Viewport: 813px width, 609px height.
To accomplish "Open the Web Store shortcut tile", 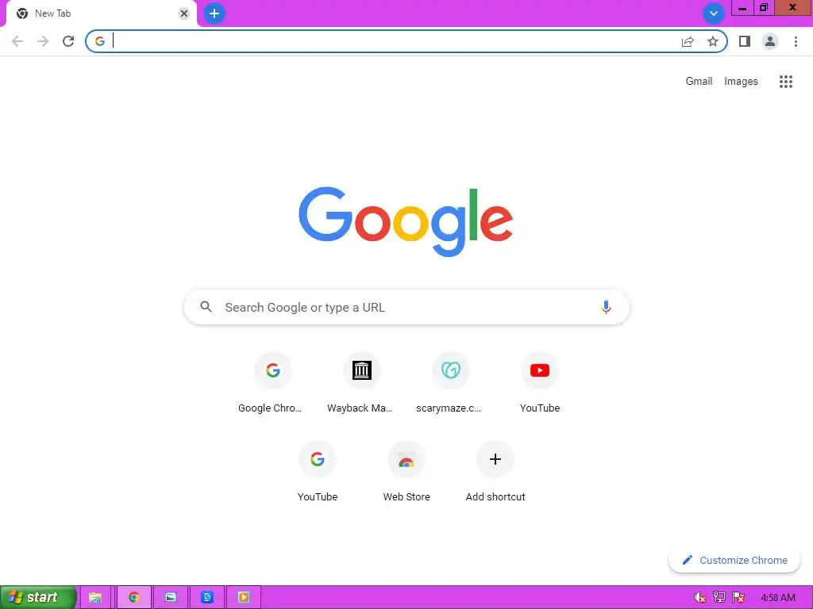I will 406,472.
